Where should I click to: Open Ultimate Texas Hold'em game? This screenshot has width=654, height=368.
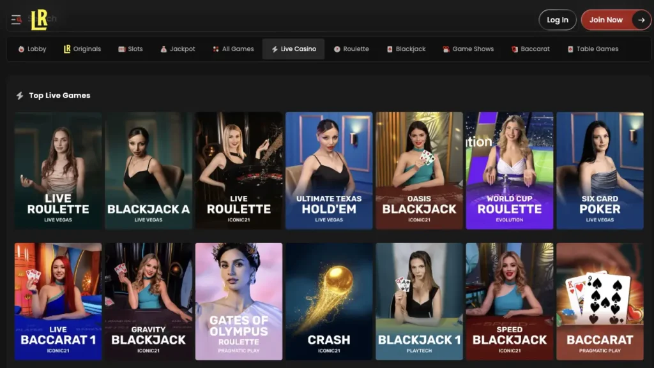click(x=329, y=171)
